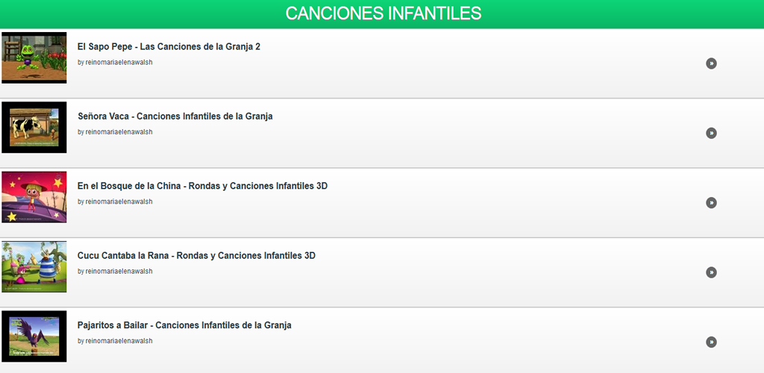This screenshot has width=764, height=373.
Task: Open Pajaritos a Bailar bird thumbnail
Action: pyautogui.click(x=34, y=336)
